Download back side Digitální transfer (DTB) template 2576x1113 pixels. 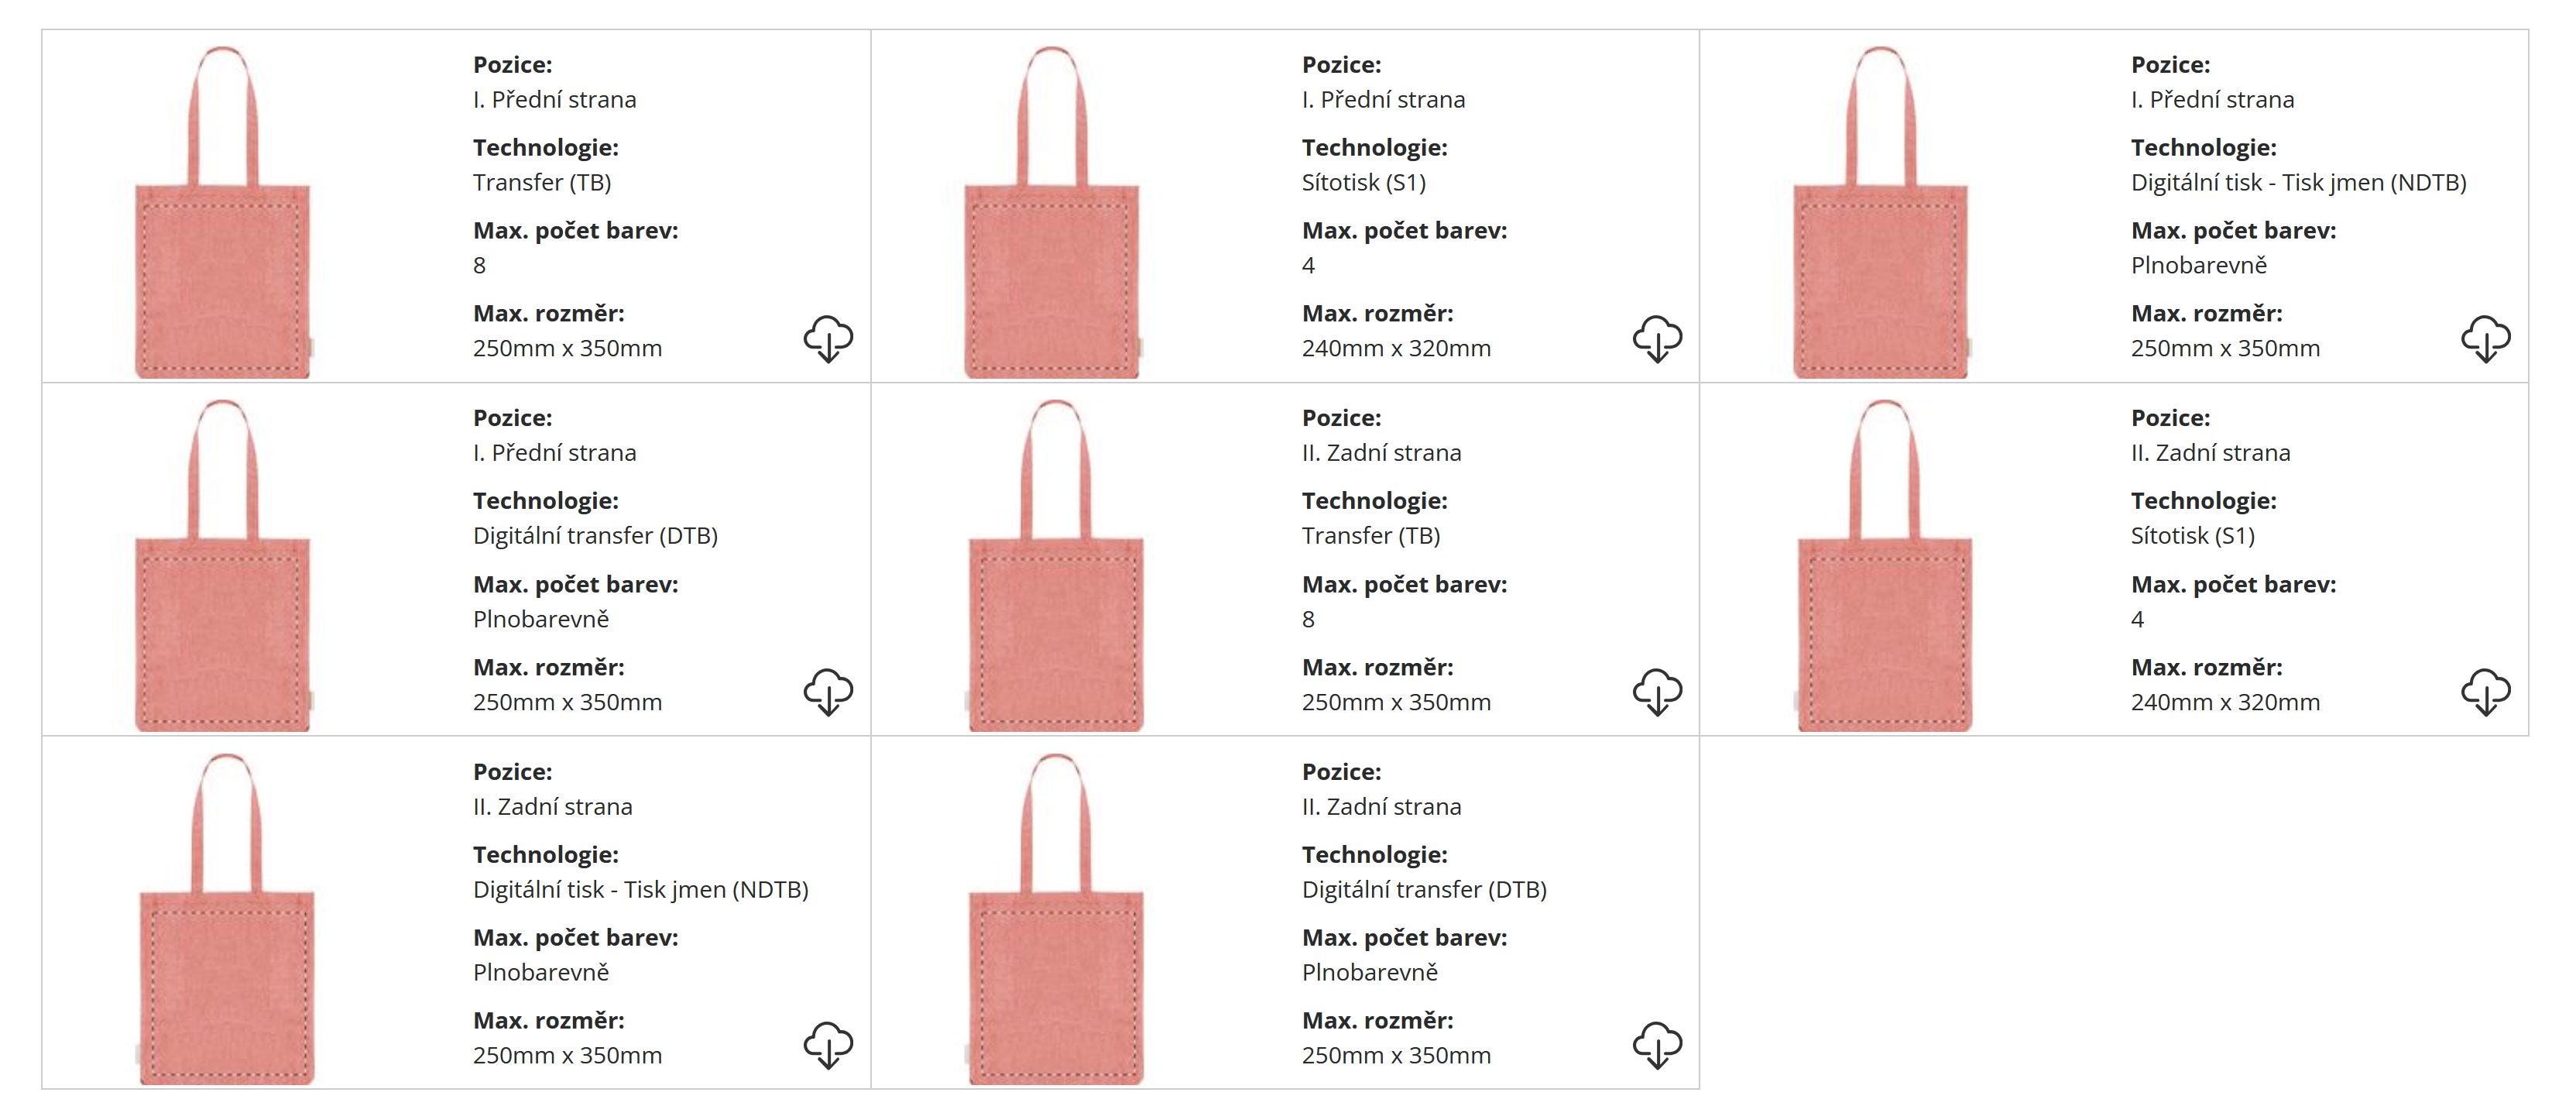tap(1657, 1045)
